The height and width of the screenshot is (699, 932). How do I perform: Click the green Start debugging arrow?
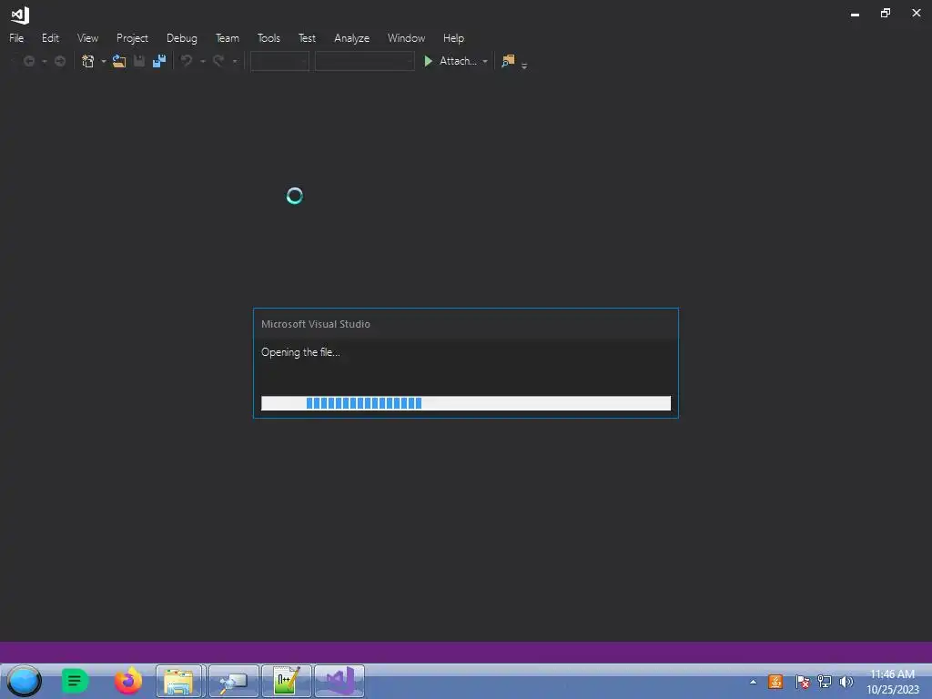(x=428, y=61)
